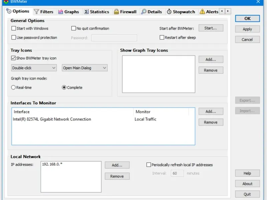Enable Start with Windows
Image resolution: width=267 pixels, height=200 pixels.
14,28
